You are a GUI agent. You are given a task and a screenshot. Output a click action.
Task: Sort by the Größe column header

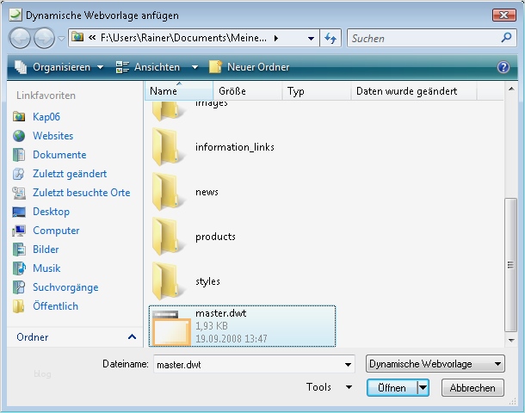pos(248,90)
